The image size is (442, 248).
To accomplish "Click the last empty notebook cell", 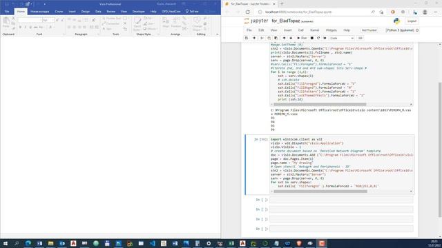I will tap(341, 229).
